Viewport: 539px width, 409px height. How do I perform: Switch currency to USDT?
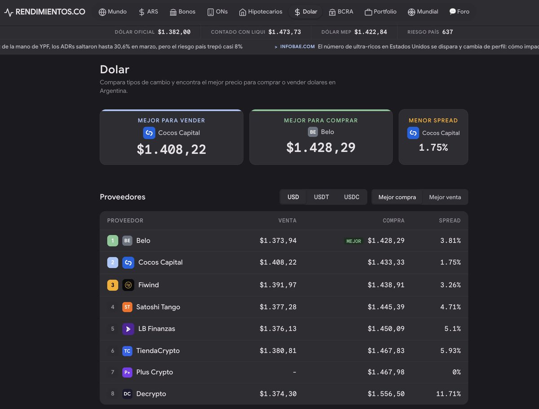322,197
